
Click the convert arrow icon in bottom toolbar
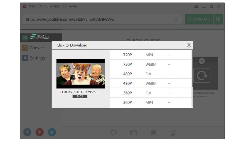(x=114, y=132)
